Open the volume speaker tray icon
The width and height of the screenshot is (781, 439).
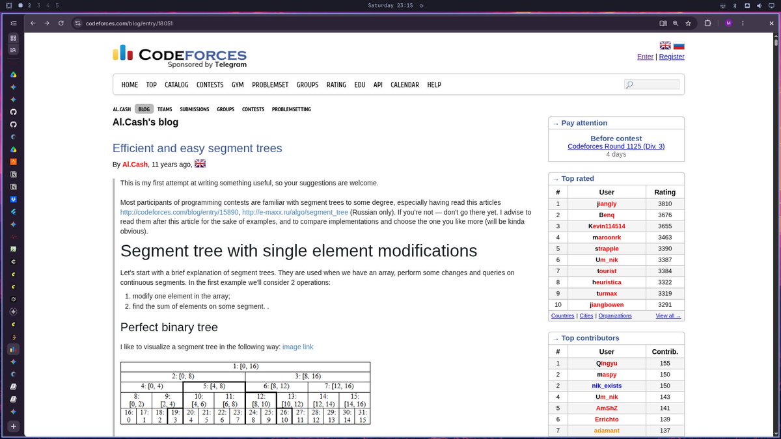point(760,5)
